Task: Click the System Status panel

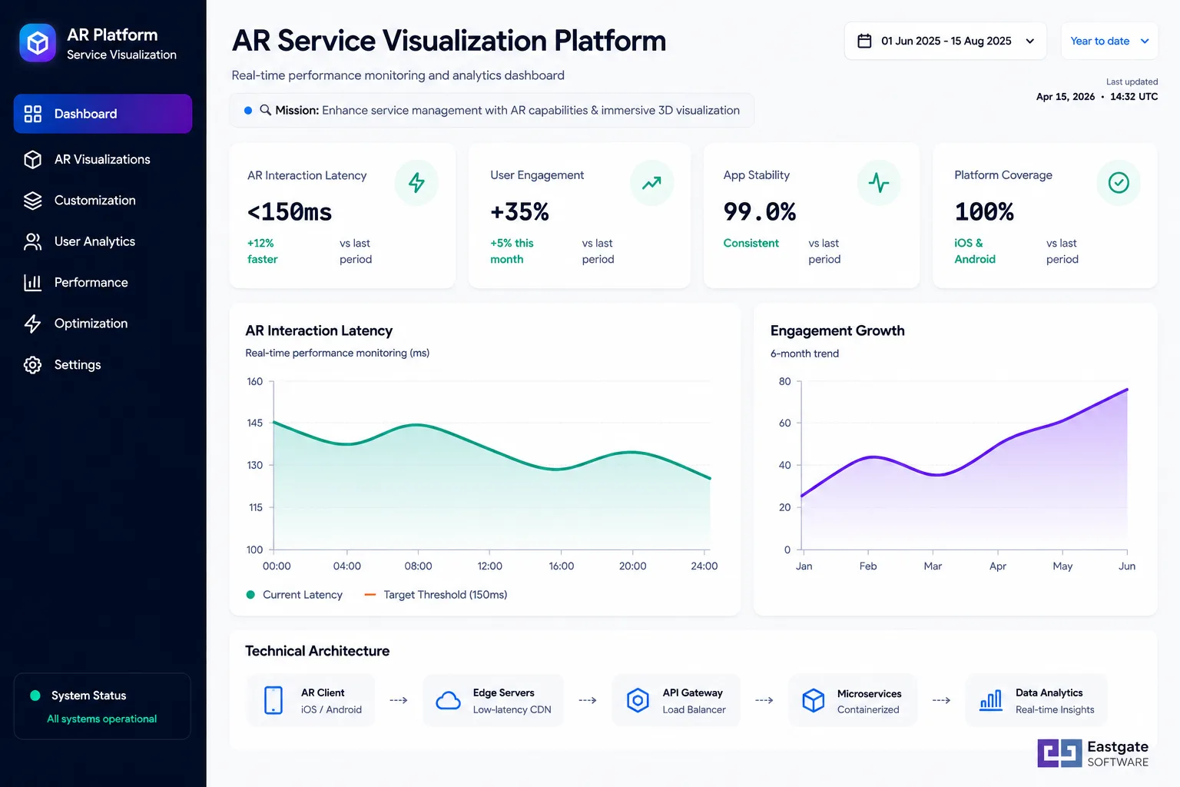Action: pos(102,706)
